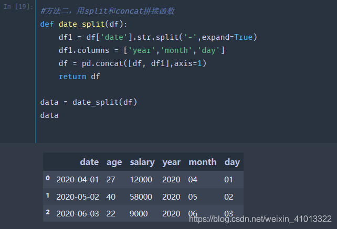Click the age value 40
Viewport: 337px width, 229px height.
[x=111, y=197]
